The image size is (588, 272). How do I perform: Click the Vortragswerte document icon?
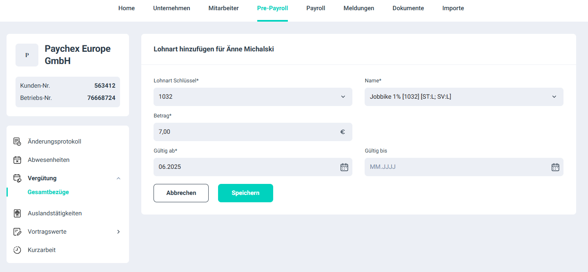click(17, 231)
